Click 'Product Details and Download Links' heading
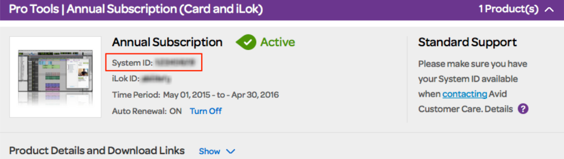 [97, 151]
